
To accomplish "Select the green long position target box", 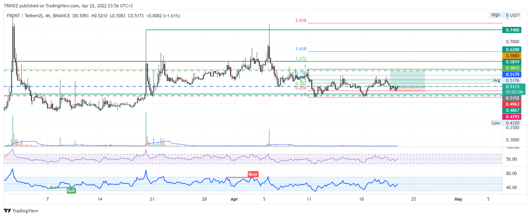I will click(x=407, y=78).
